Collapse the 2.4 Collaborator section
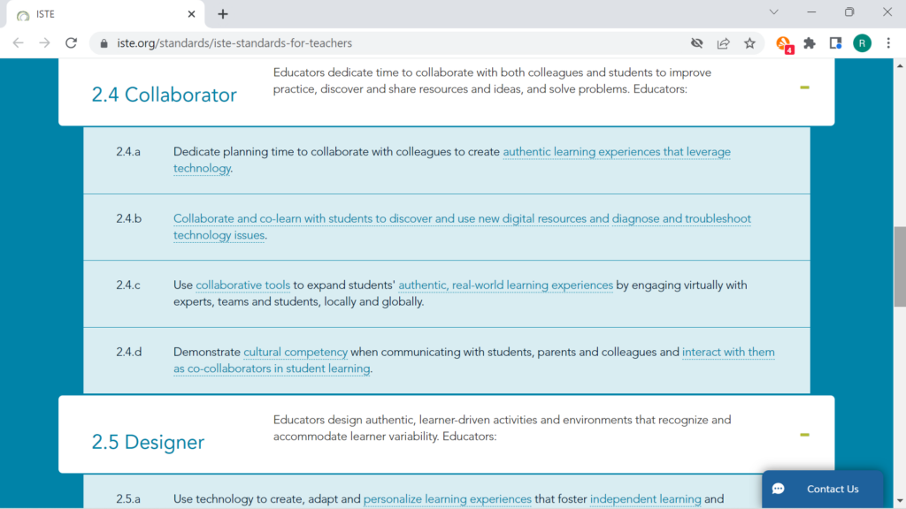 803,87
